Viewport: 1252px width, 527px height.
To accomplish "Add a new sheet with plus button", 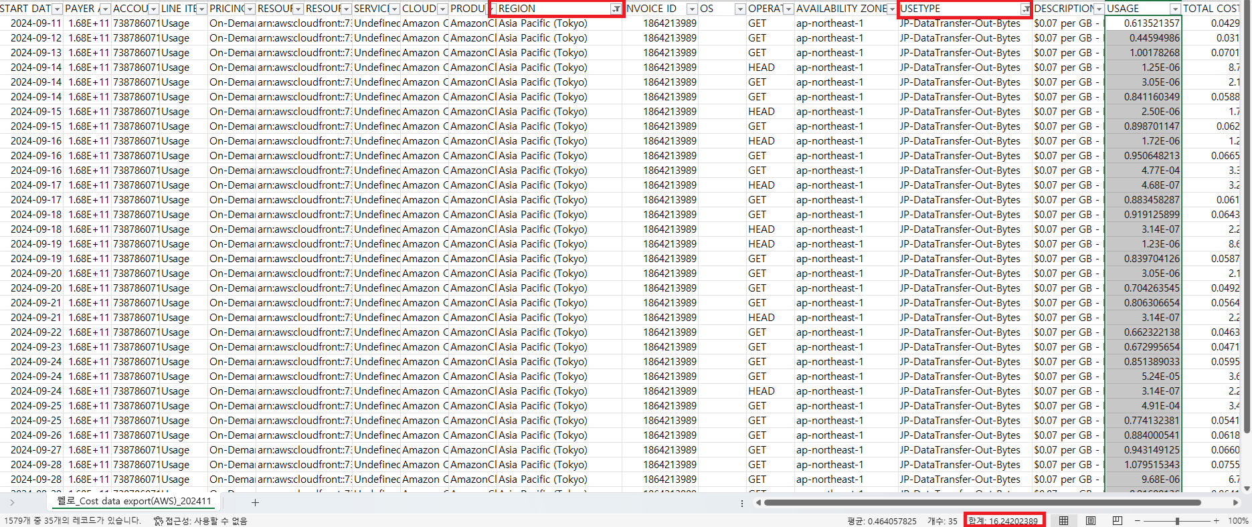I will click(x=255, y=502).
